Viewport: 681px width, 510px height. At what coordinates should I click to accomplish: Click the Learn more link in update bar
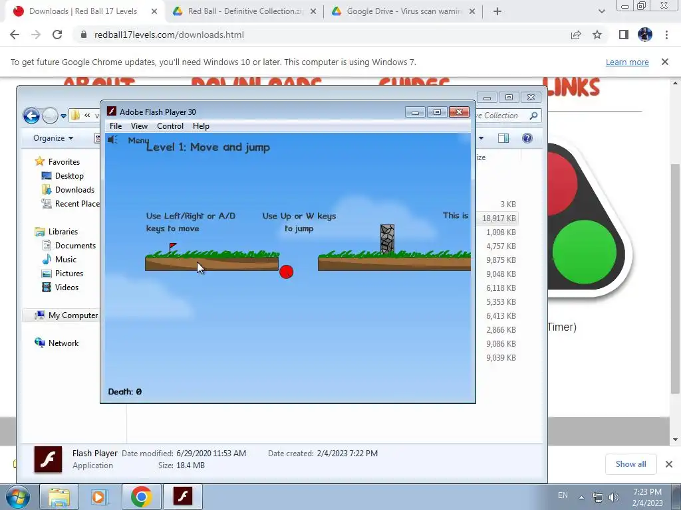pyautogui.click(x=627, y=62)
